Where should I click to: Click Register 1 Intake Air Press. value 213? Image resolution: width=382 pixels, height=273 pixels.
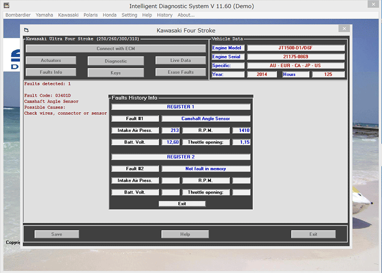(x=170, y=131)
